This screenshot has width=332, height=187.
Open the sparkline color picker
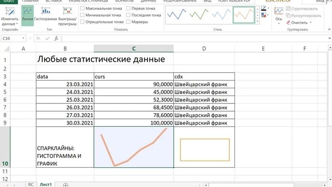(265, 9)
